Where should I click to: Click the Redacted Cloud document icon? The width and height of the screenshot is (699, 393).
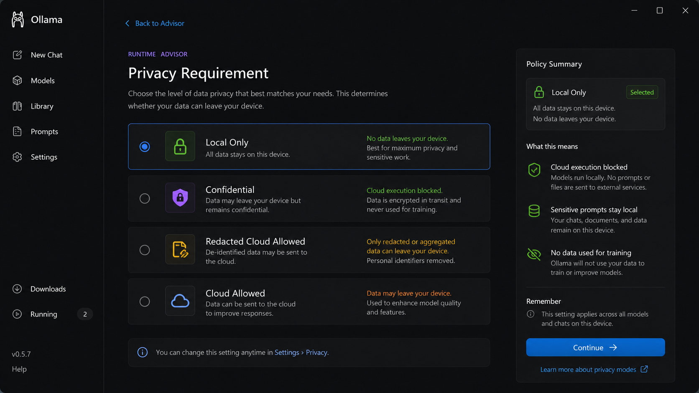tap(180, 249)
